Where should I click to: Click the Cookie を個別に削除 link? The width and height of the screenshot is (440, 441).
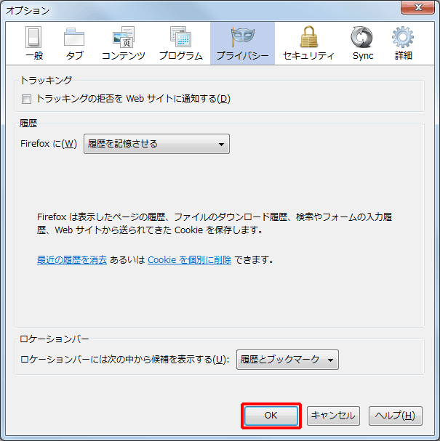coord(190,260)
